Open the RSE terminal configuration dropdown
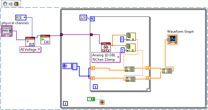 21,17
